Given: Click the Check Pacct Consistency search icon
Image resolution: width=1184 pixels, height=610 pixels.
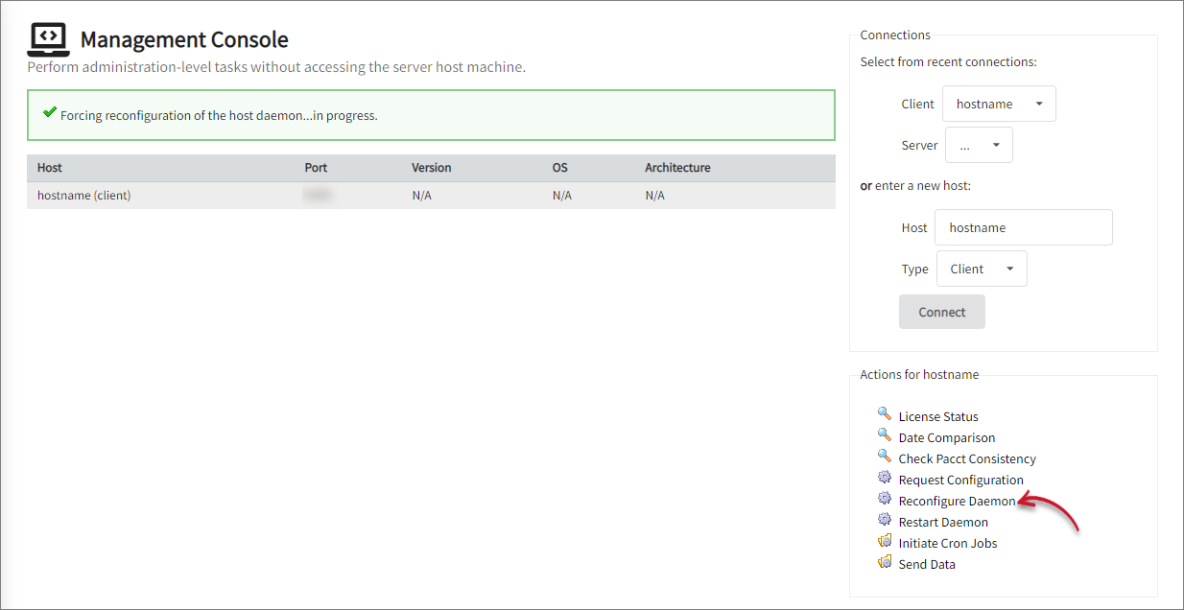Looking at the screenshot, I should click(885, 457).
